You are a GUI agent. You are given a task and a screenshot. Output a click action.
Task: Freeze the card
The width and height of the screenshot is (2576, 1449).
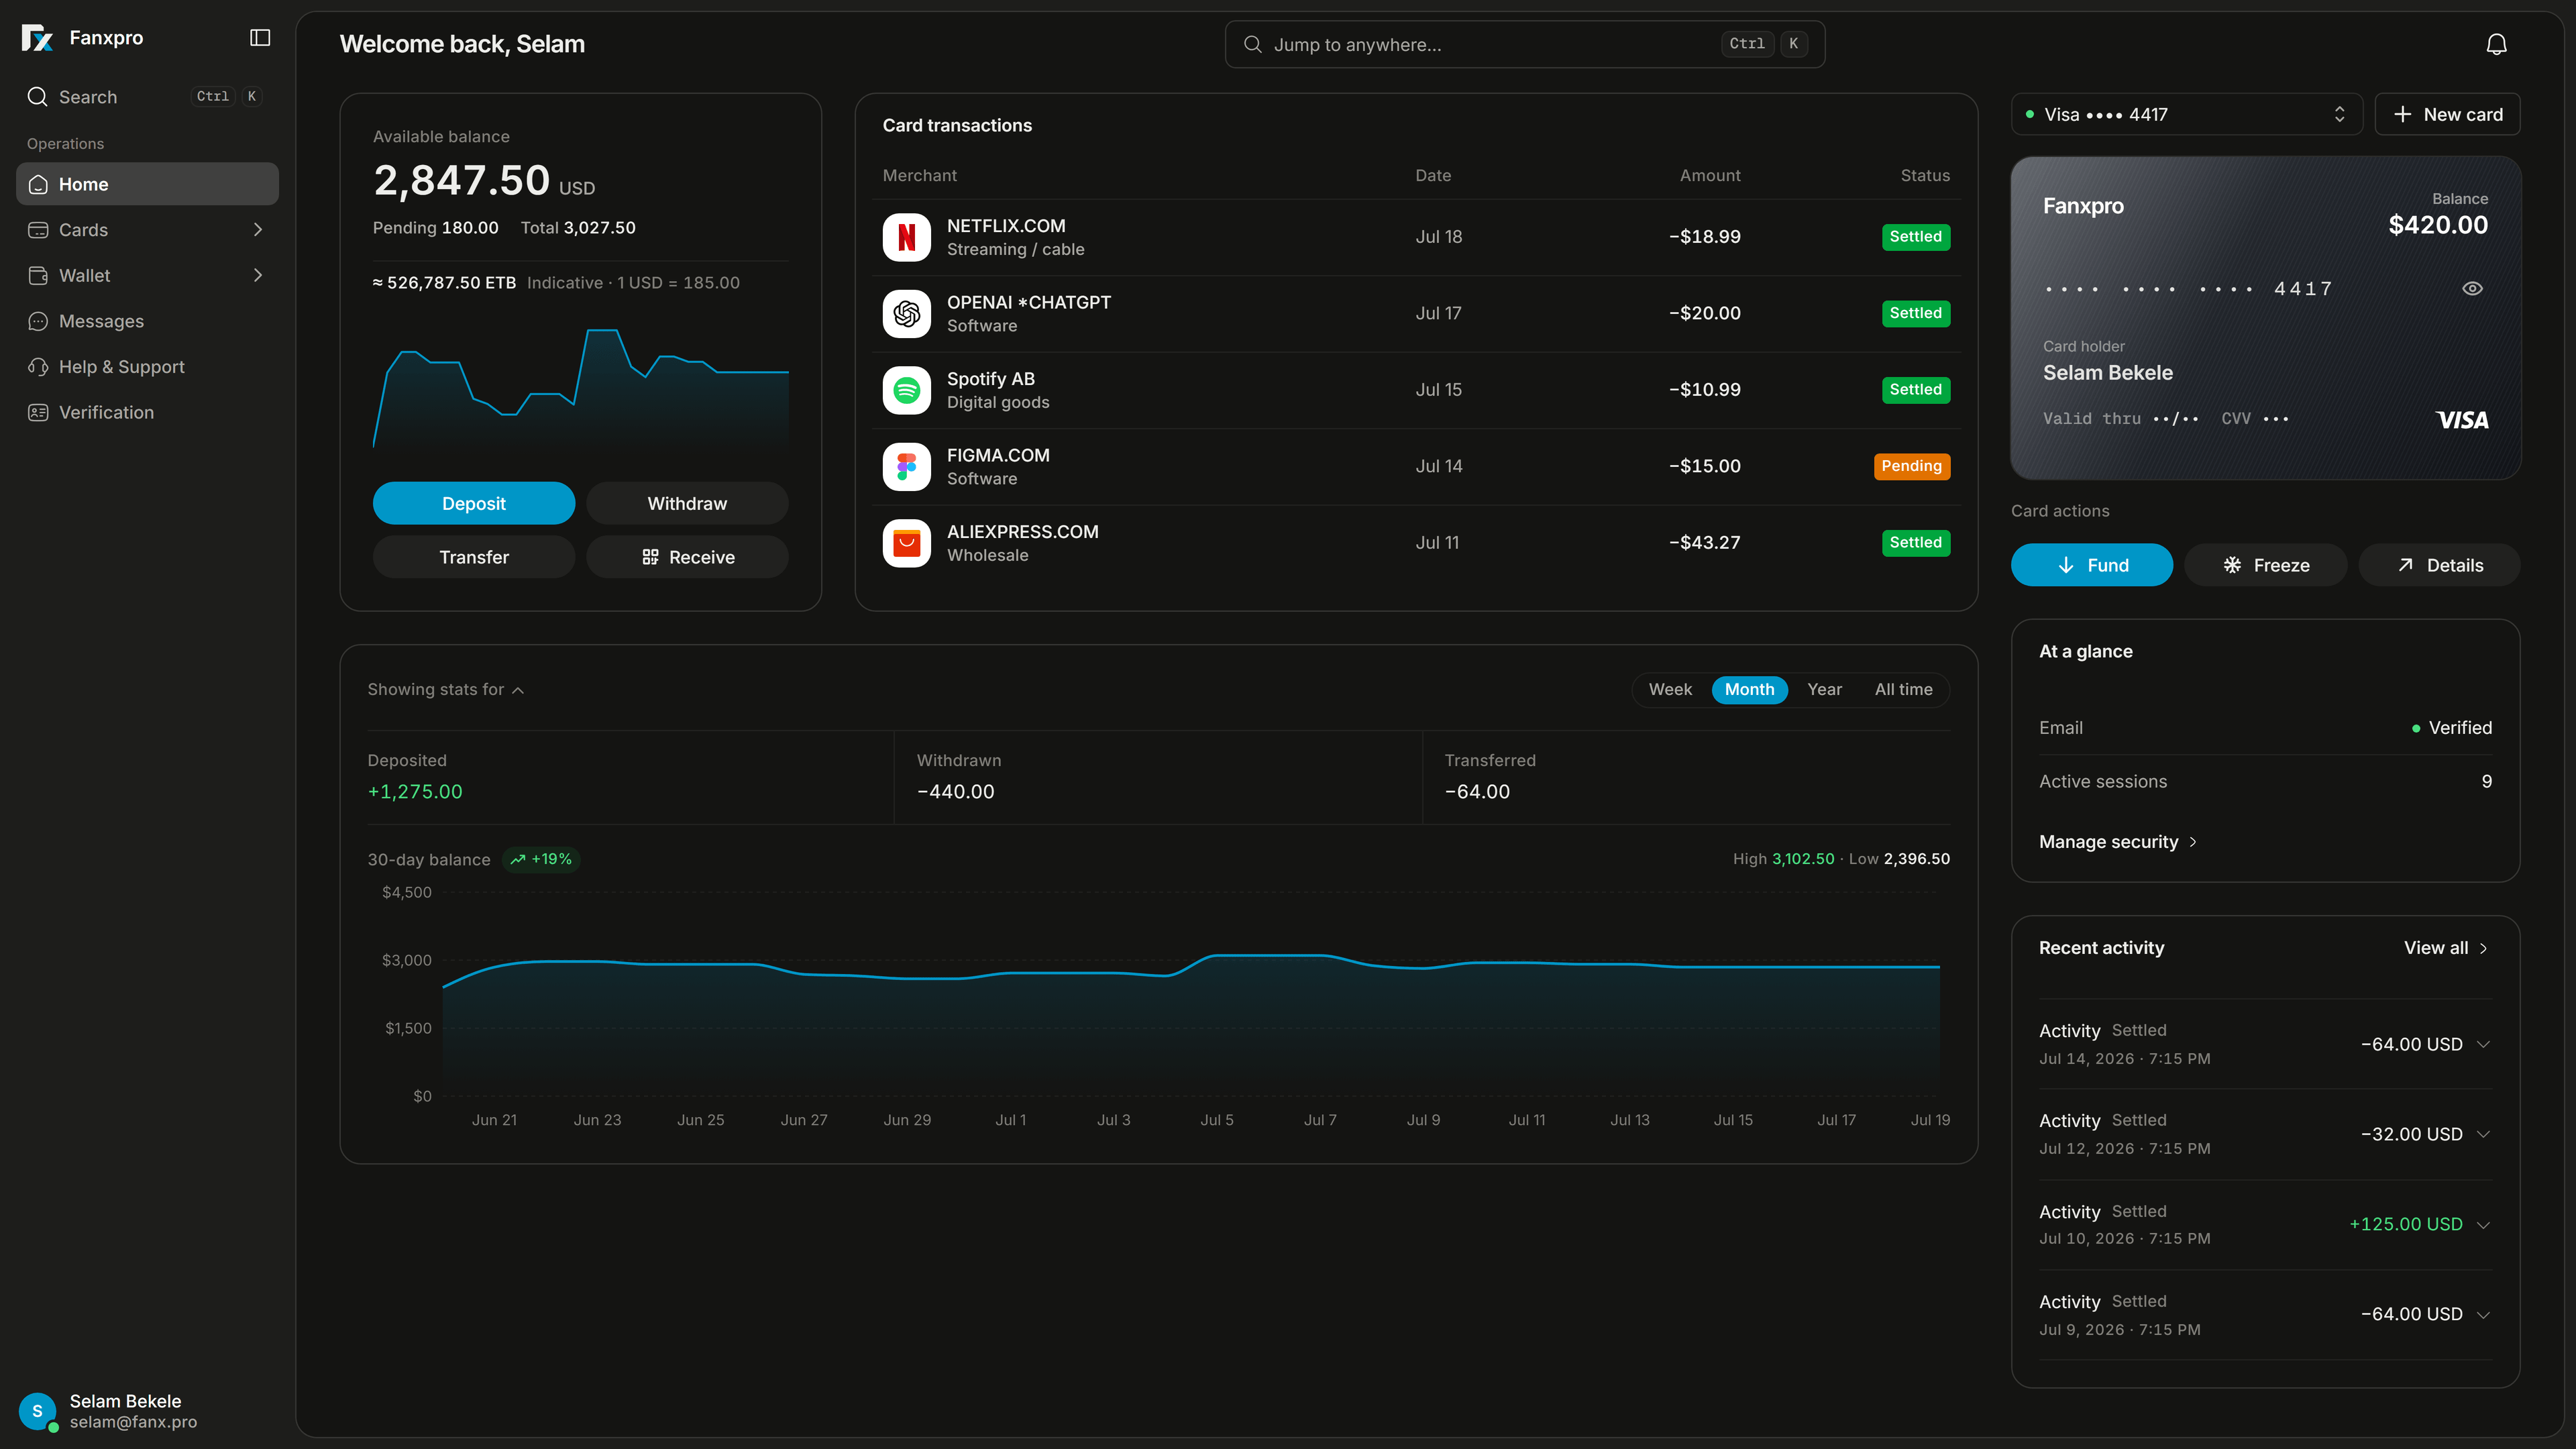coord(2265,565)
